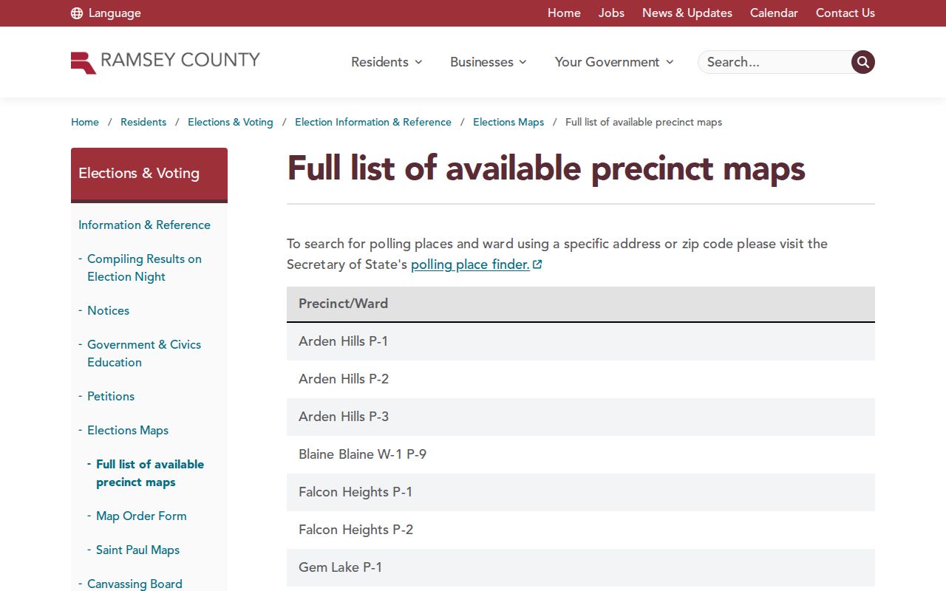The image size is (946, 591).
Task: Open Saint Paul Maps in the sidebar
Action: 137,550
